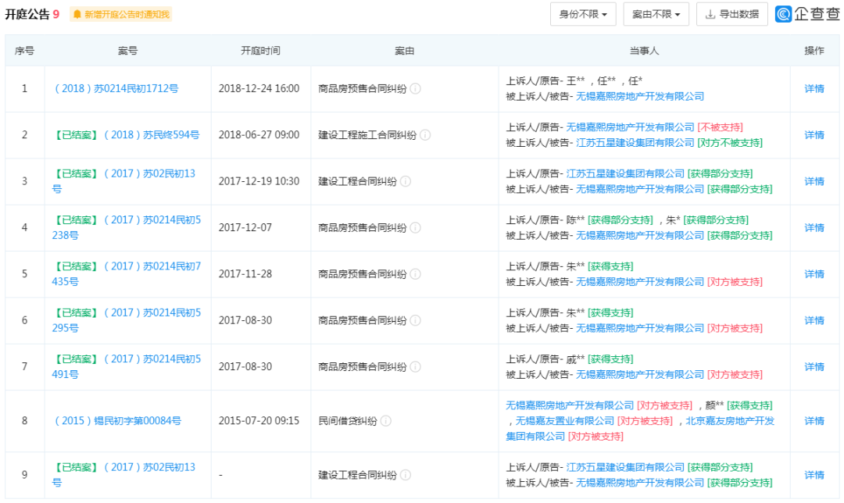Click hearing time 2015-07-20 09:15

tap(259, 421)
